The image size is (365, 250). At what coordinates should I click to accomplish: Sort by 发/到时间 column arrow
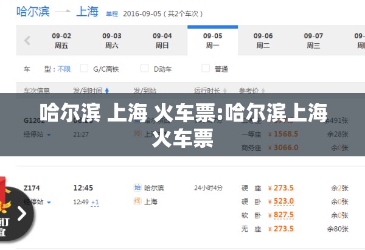click(107, 91)
